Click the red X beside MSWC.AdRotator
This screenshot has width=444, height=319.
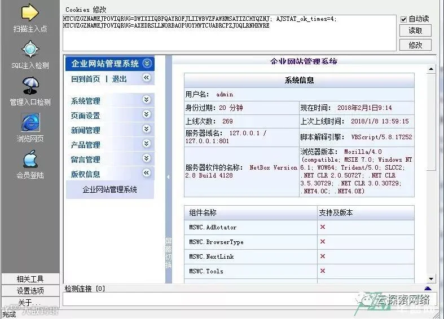coord(323,227)
